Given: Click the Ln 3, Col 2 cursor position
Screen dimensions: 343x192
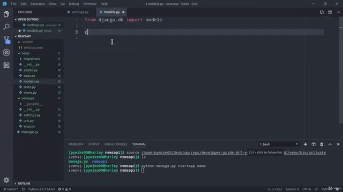Looking at the screenshot, I should pos(275,189).
